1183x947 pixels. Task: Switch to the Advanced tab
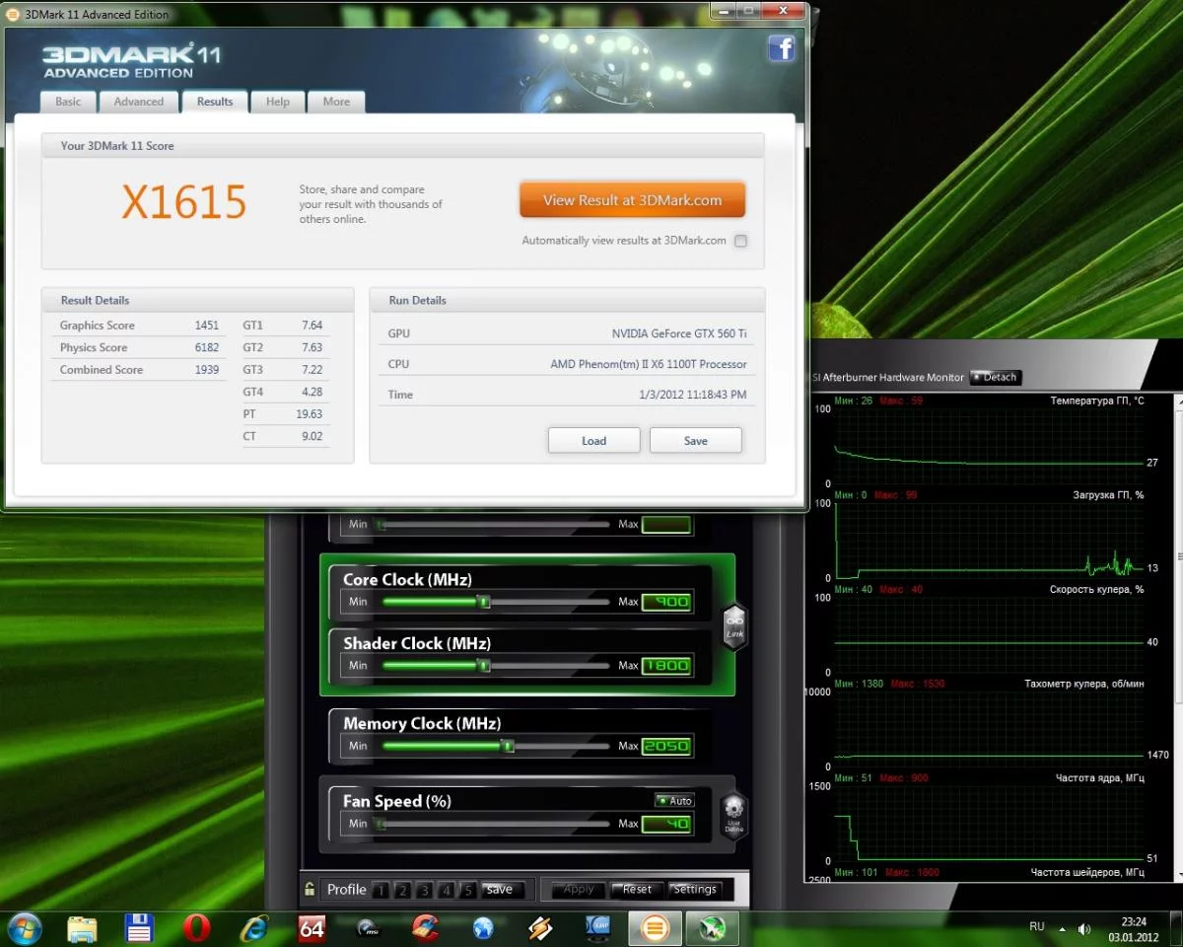point(138,102)
